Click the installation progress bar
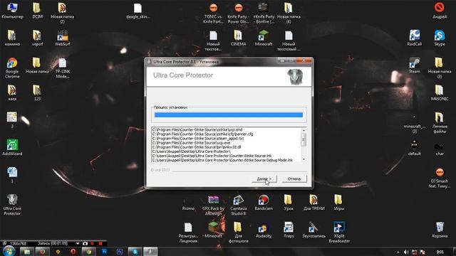Viewport: 456px width, 256px height. point(229,115)
